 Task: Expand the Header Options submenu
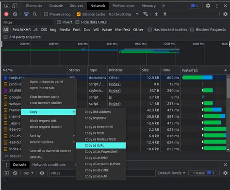click(49, 142)
